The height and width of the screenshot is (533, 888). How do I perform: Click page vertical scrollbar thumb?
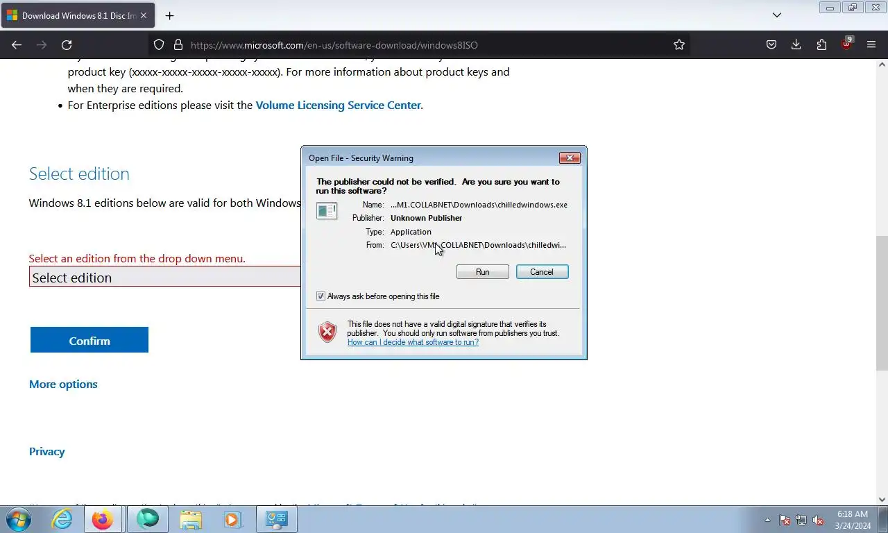[x=882, y=304]
